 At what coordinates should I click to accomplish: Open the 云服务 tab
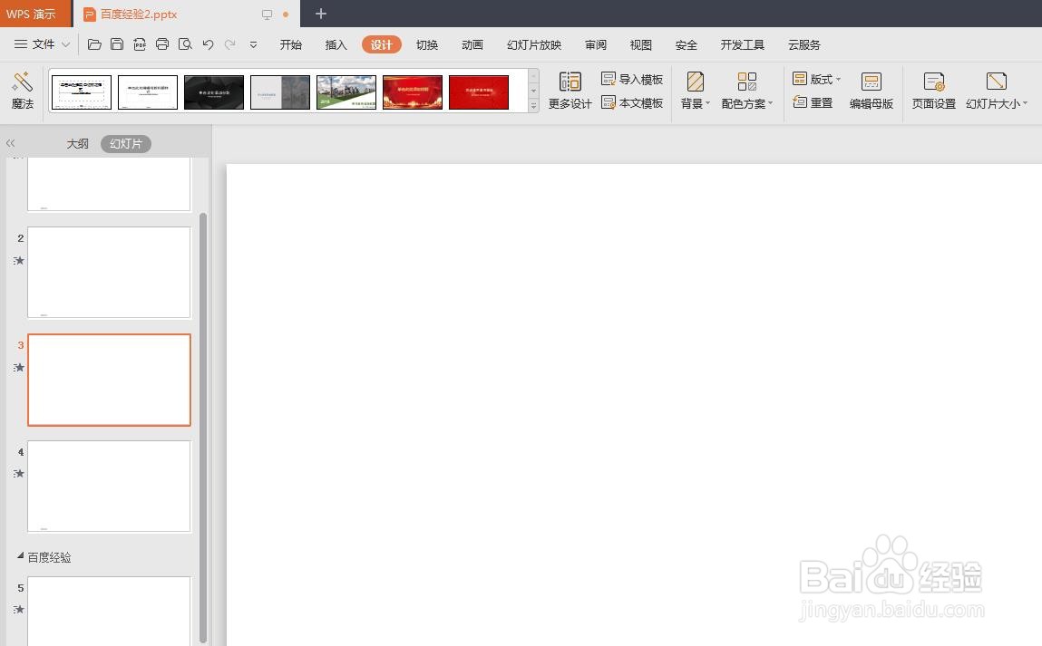pyautogui.click(x=804, y=44)
